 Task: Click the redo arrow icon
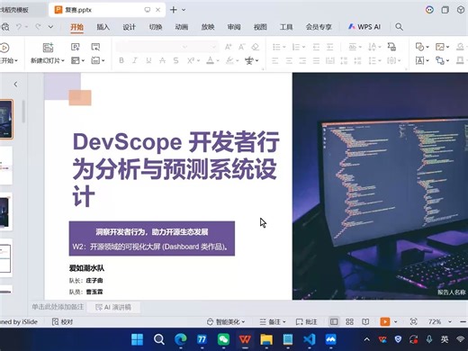point(38,27)
